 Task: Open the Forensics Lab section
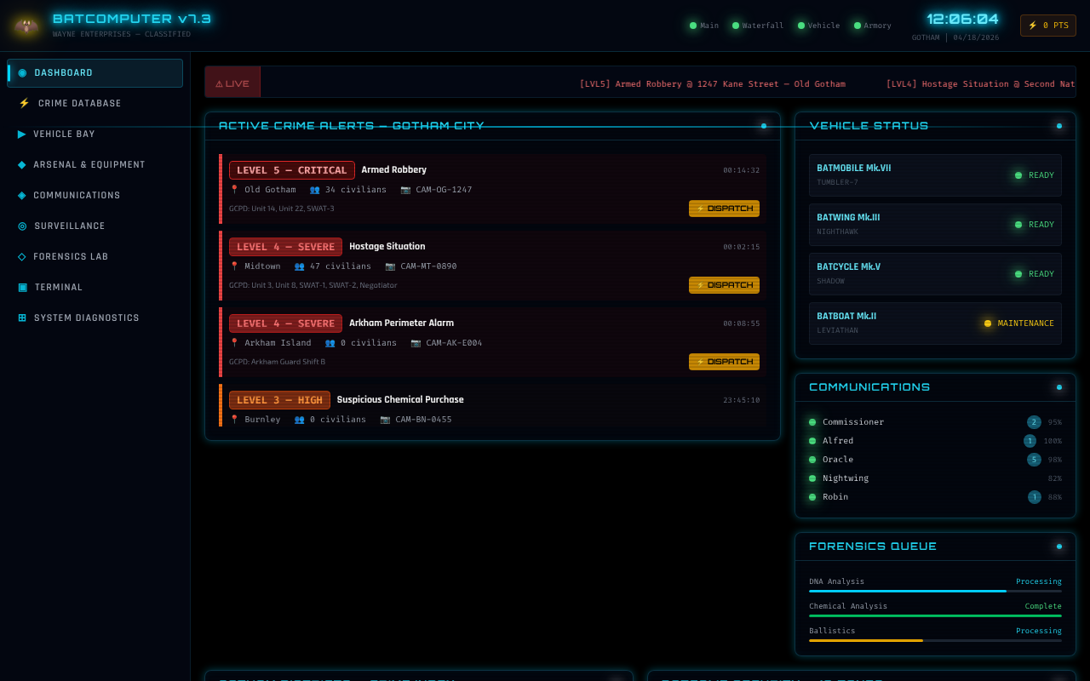pos(95,256)
